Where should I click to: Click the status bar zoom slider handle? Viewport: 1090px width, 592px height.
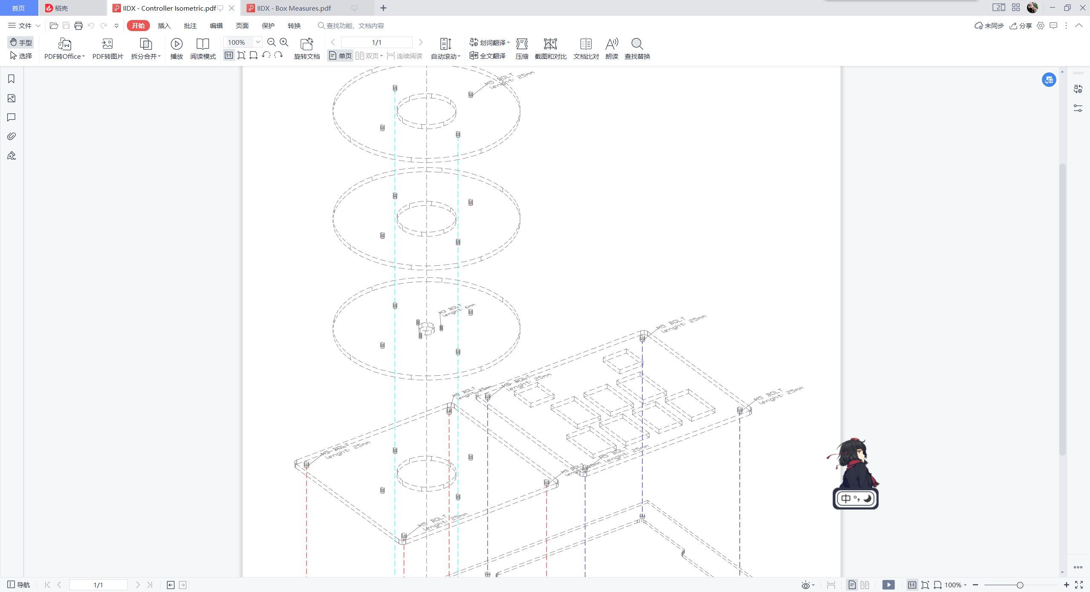tap(1020, 585)
